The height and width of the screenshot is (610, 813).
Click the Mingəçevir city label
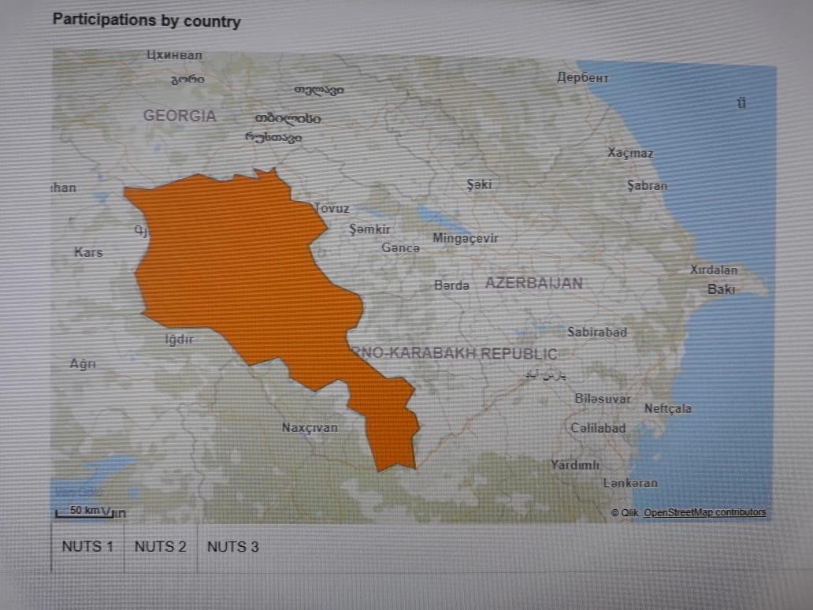465,238
